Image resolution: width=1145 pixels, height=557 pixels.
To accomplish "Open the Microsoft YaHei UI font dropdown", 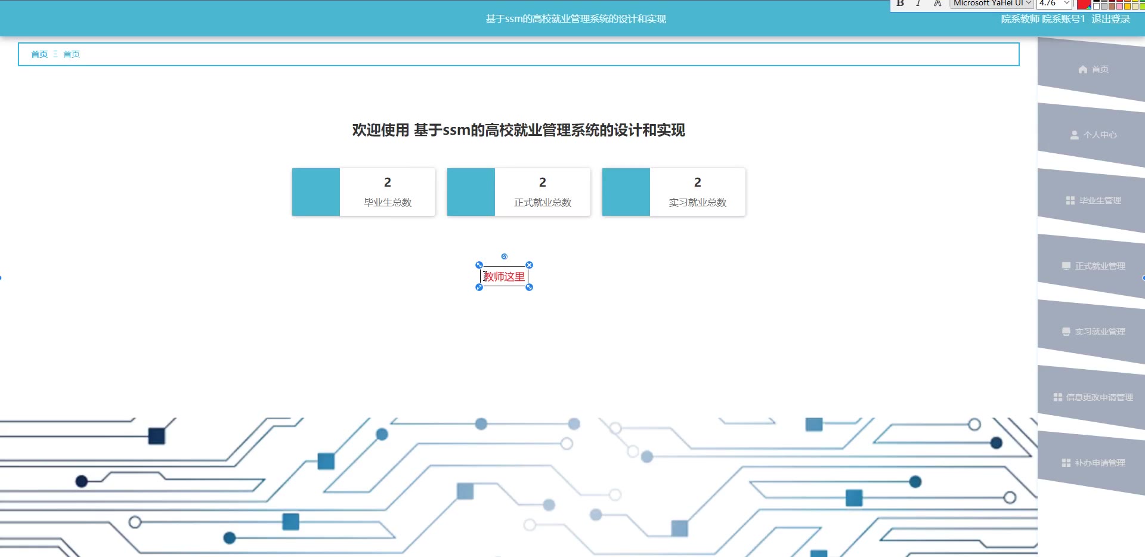I will [x=992, y=4].
